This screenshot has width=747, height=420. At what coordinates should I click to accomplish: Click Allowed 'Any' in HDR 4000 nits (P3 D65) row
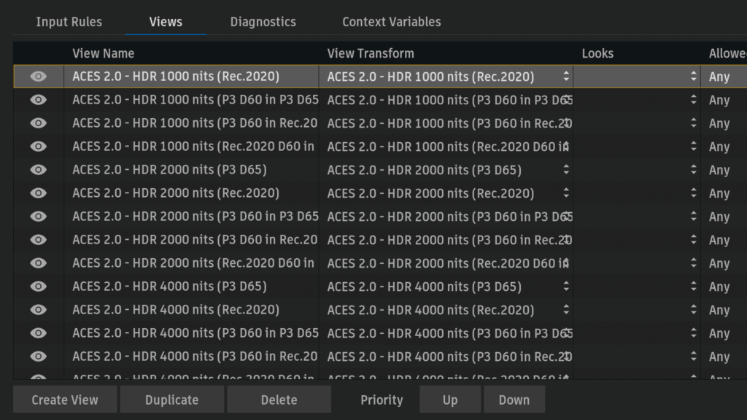pyautogui.click(x=719, y=287)
